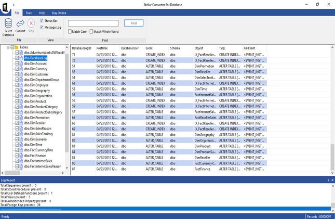The image size is (335, 219).
Task: Disable the Message Log checkbox
Action: click(42, 27)
